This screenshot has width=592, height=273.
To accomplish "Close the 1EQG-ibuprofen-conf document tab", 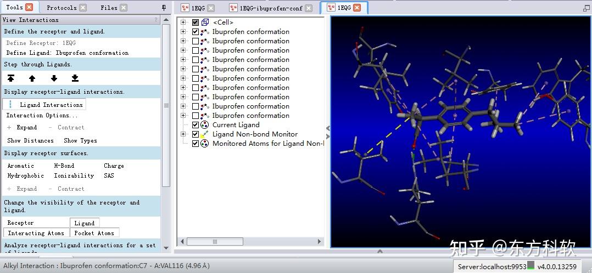I will [x=309, y=8].
